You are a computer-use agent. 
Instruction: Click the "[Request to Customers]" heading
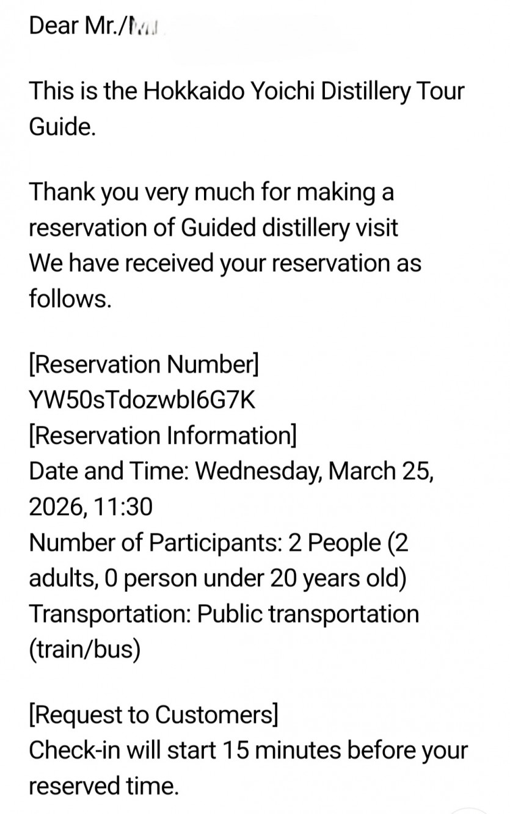(x=153, y=715)
